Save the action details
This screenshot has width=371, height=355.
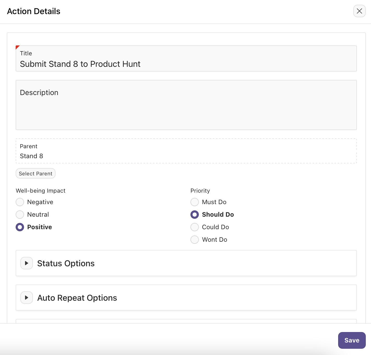coord(352,340)
